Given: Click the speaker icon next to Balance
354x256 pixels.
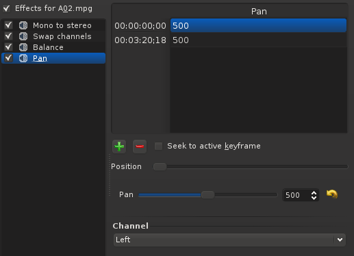Looking at the screenshot, I should pyautogui.click(x=23, y=47).
